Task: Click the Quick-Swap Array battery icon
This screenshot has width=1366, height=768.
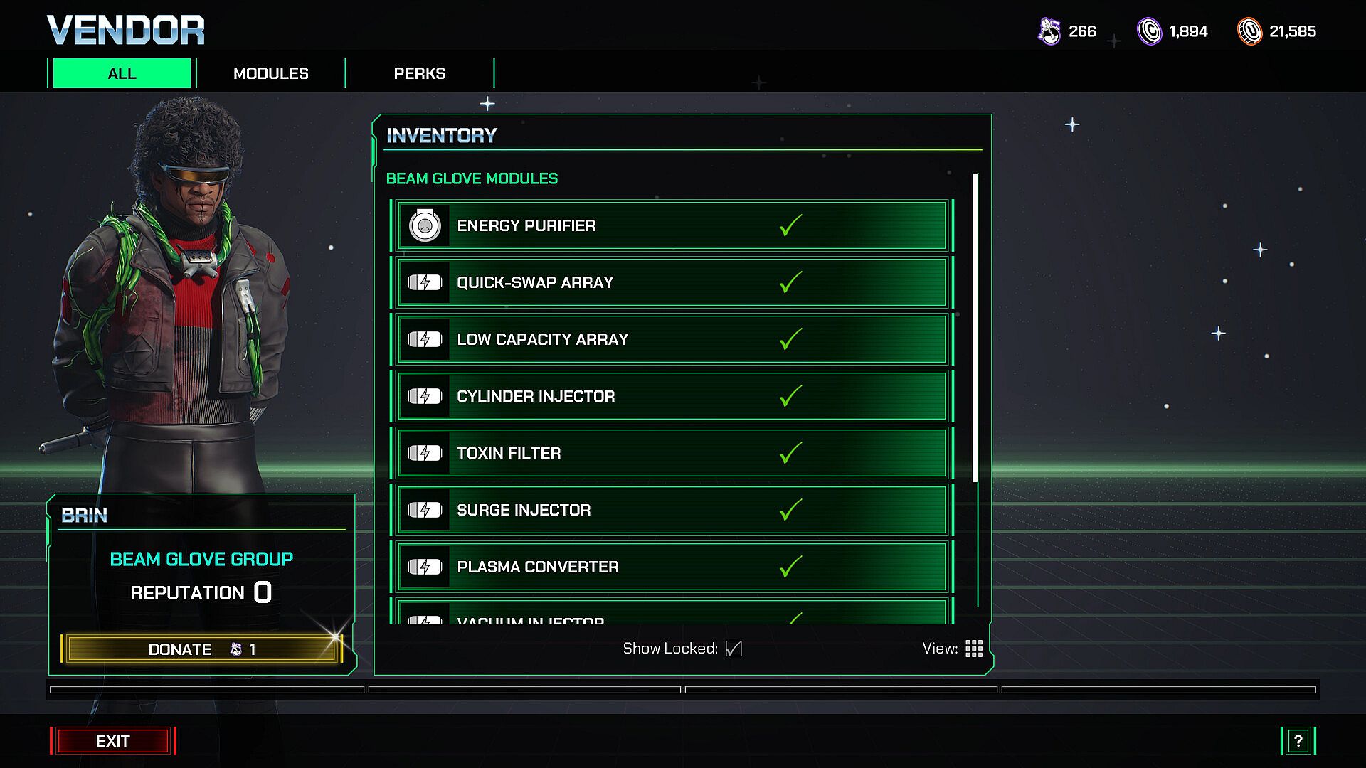Action: click(425, 283)
